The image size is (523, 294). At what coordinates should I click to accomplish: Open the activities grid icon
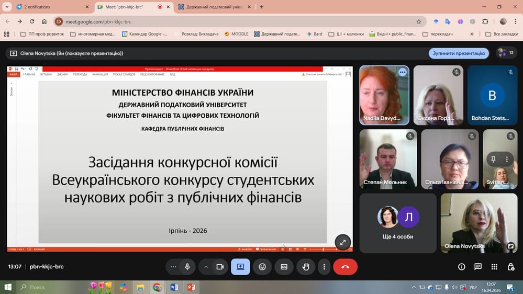pyautogui.click(x=495, y=267)
